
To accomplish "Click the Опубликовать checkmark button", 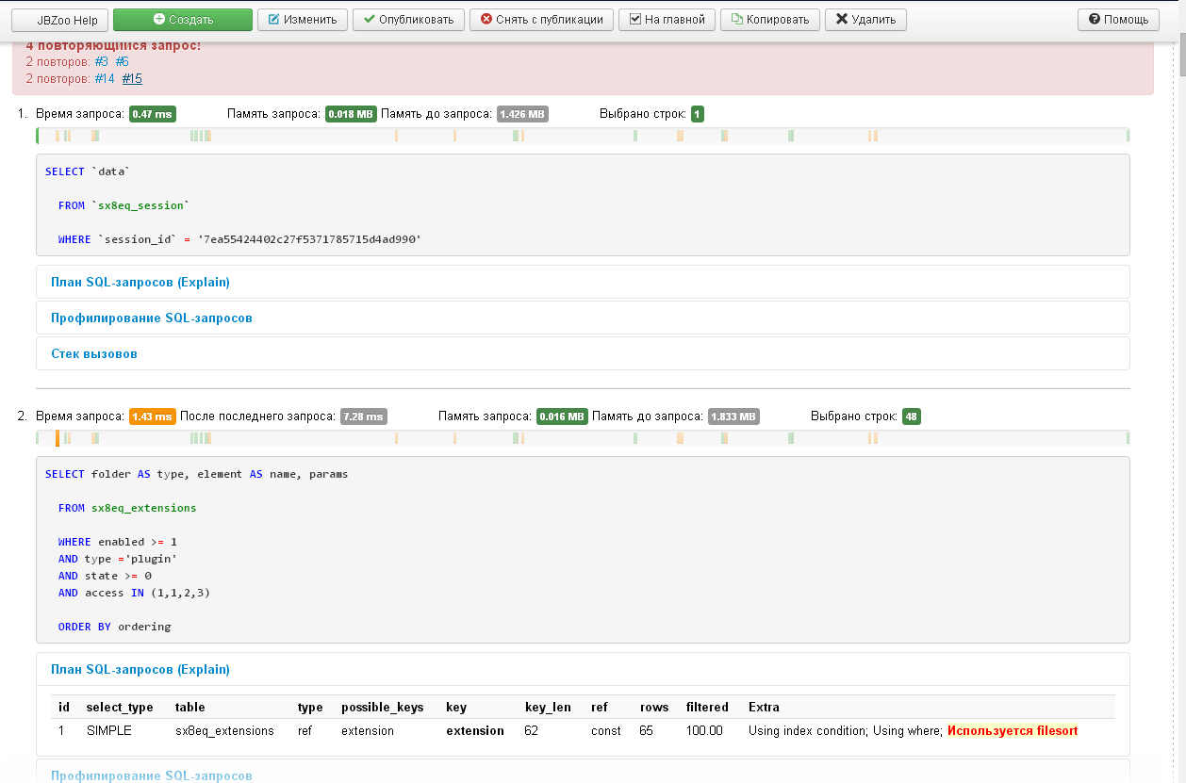I will pyautogui.click(x=409, y=20).
